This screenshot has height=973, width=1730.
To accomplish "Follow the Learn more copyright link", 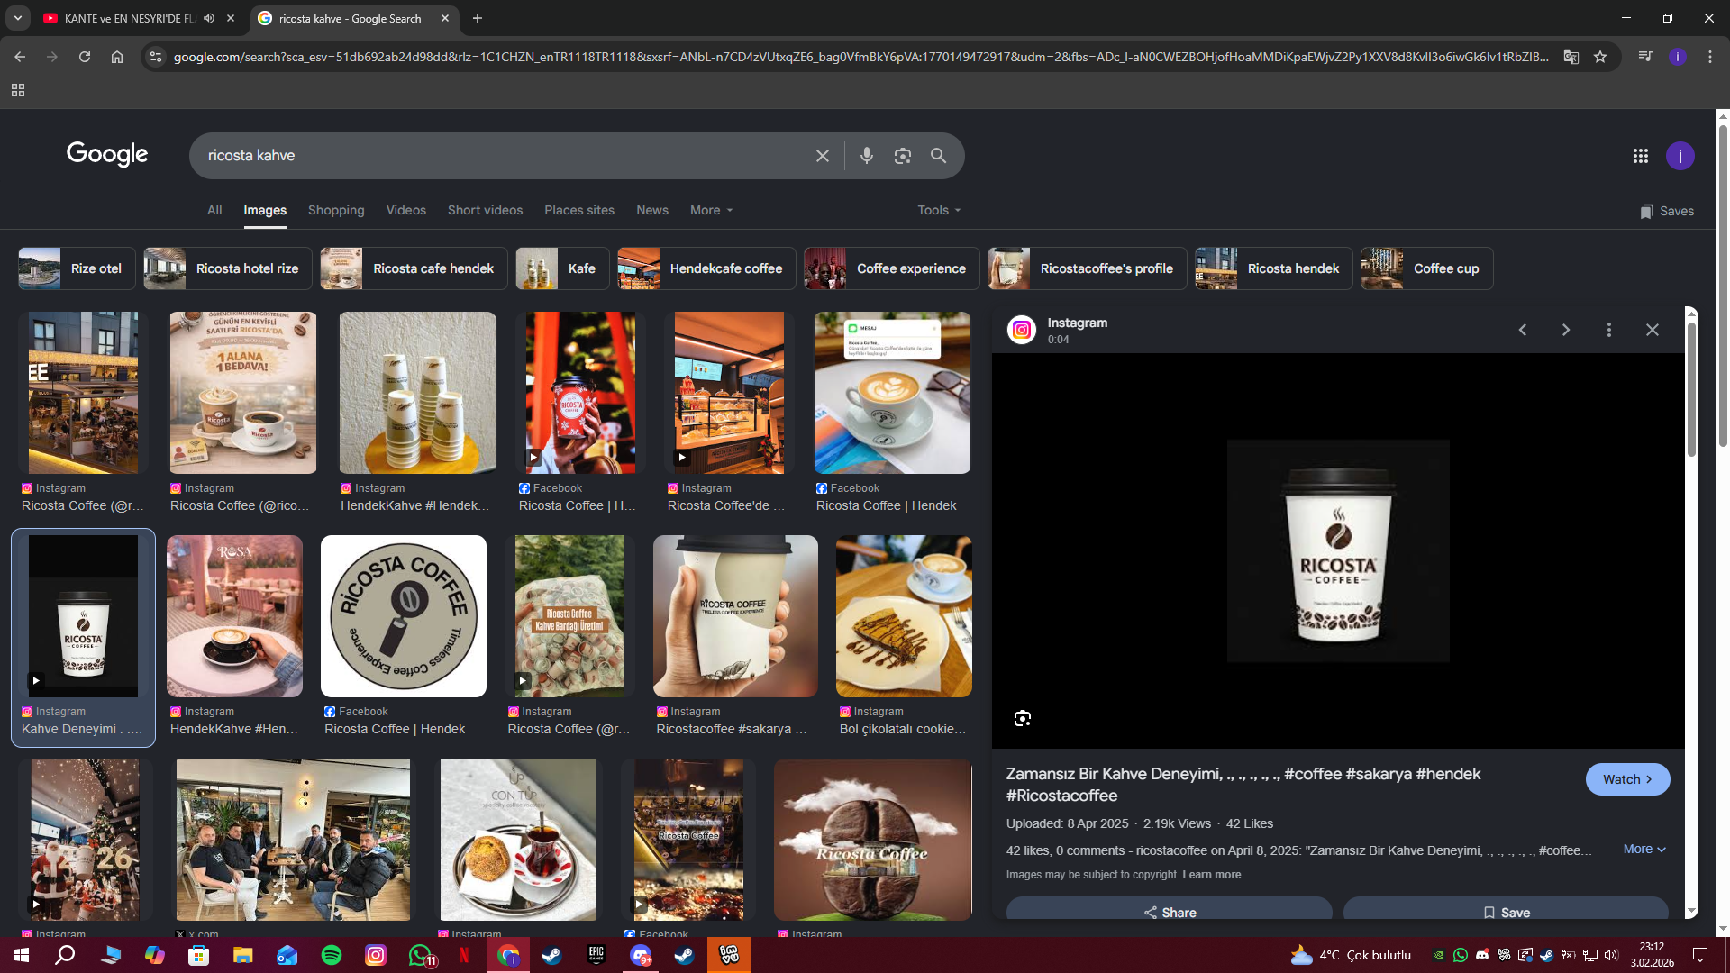I will coord(1211,875).
